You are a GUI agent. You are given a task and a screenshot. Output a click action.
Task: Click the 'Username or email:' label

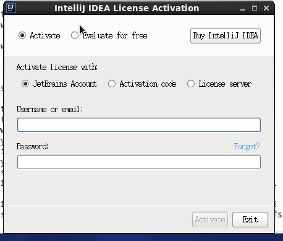tap(50, 109)
